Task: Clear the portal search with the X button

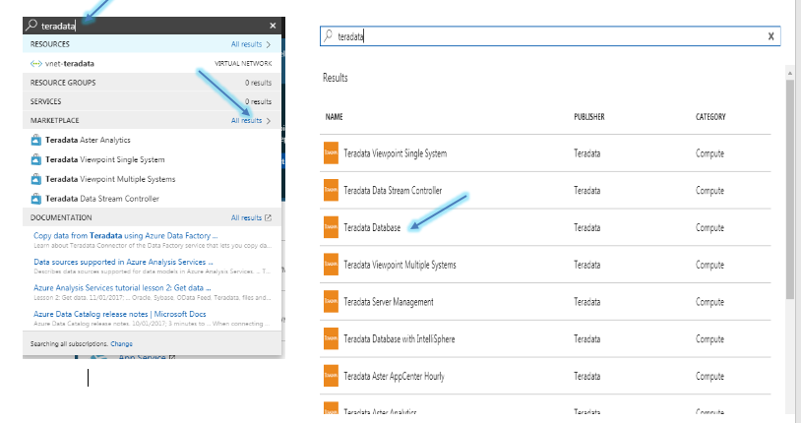Action: tap(273, 26)
